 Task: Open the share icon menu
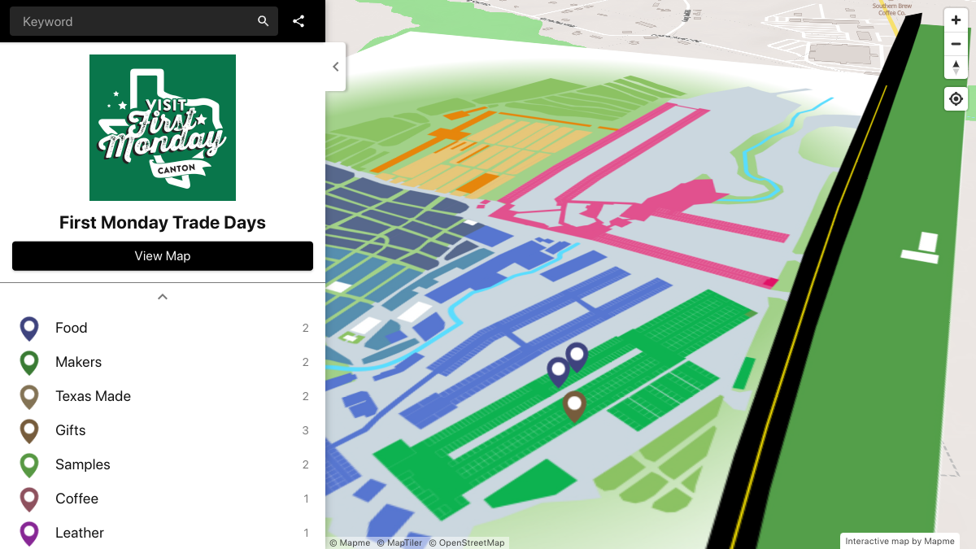pos(298,21)
